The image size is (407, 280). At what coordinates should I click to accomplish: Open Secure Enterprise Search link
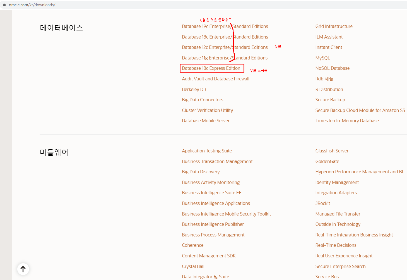point(340,266)
